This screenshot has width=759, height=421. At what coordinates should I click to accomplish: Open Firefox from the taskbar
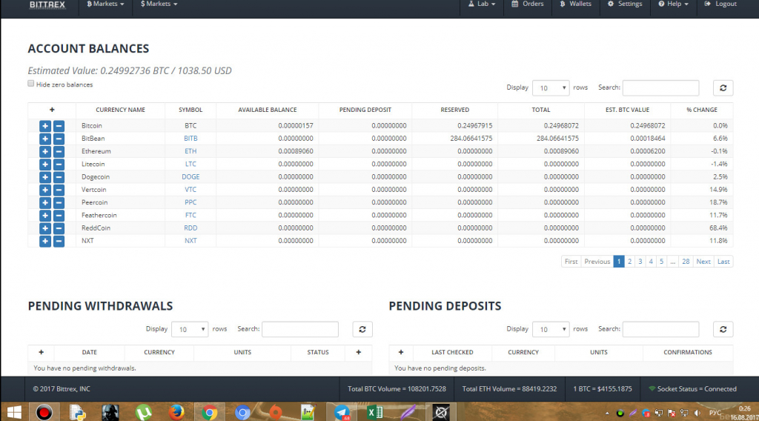(176, 412)
